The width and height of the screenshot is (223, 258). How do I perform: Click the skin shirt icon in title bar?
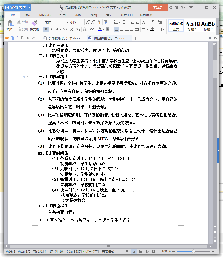point(177,7)
